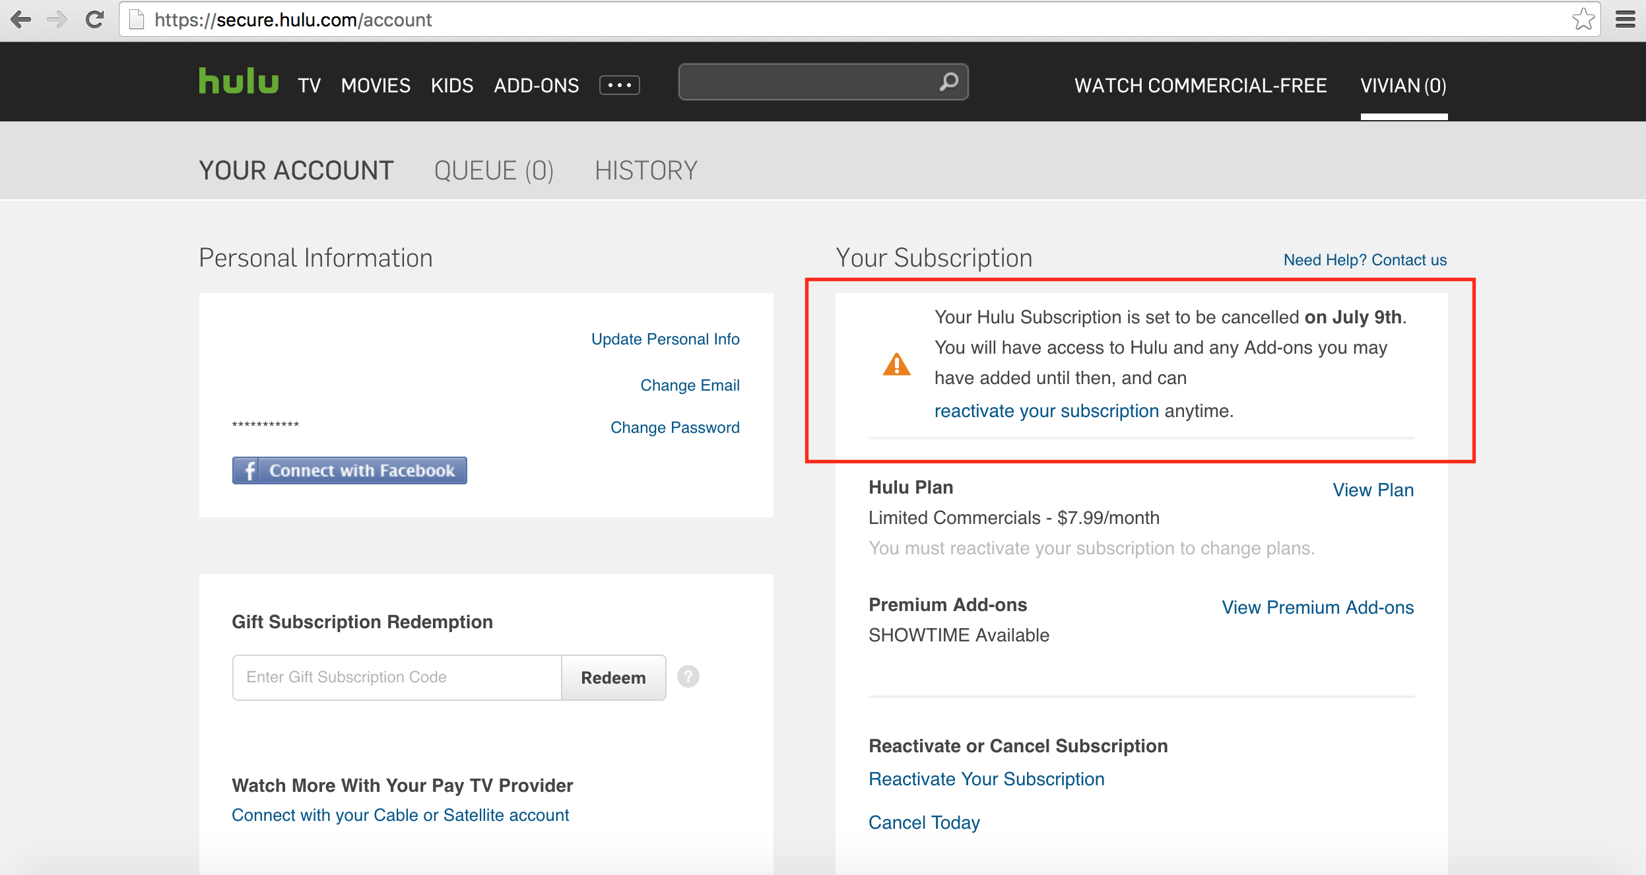Open the Change Email link
The width and height of the screenshot is (1646, 875).
pos(690,385)
